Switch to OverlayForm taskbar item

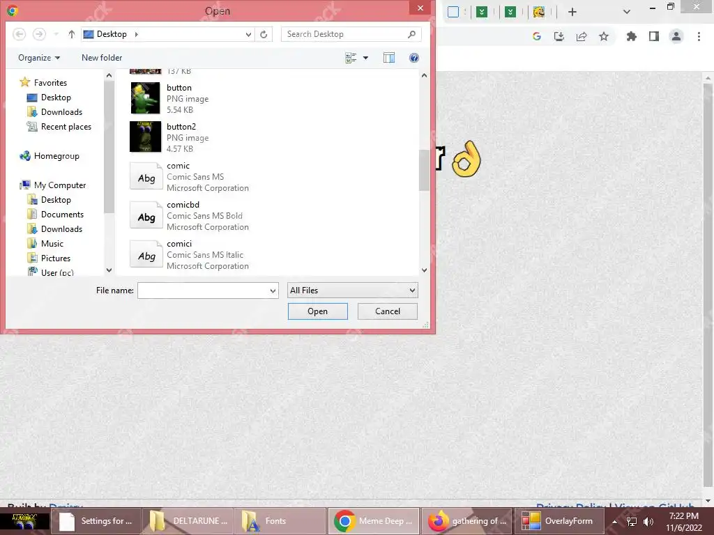click(559, 521)
